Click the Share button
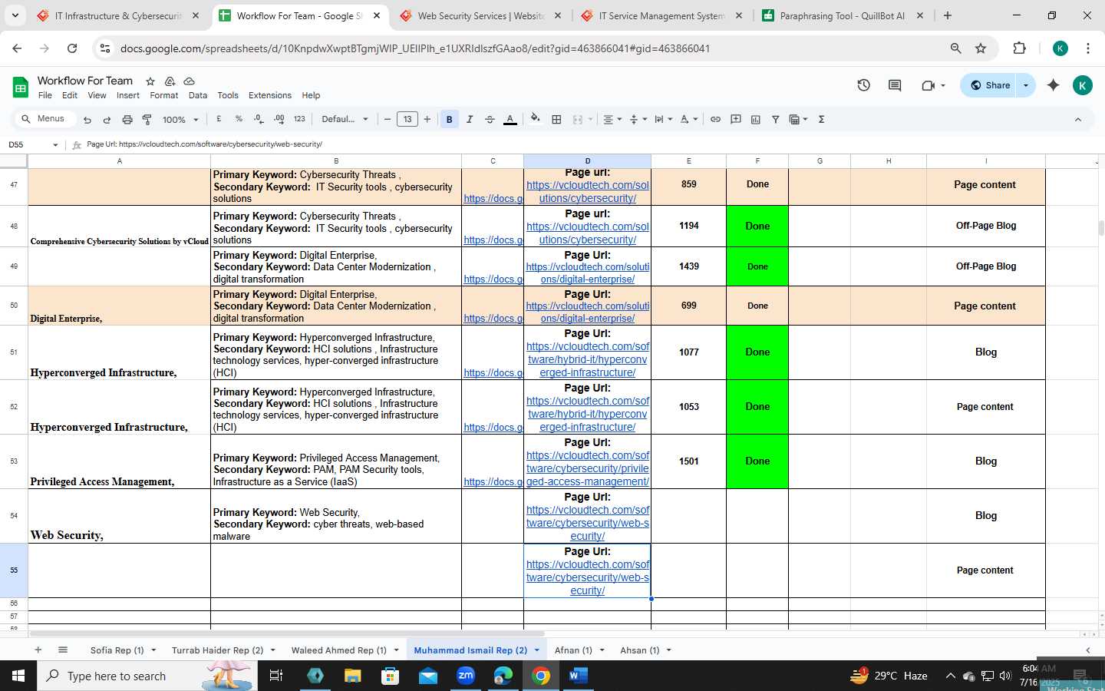The height and width of the screenshot is (691, 1105). click(x=990, y=85)
